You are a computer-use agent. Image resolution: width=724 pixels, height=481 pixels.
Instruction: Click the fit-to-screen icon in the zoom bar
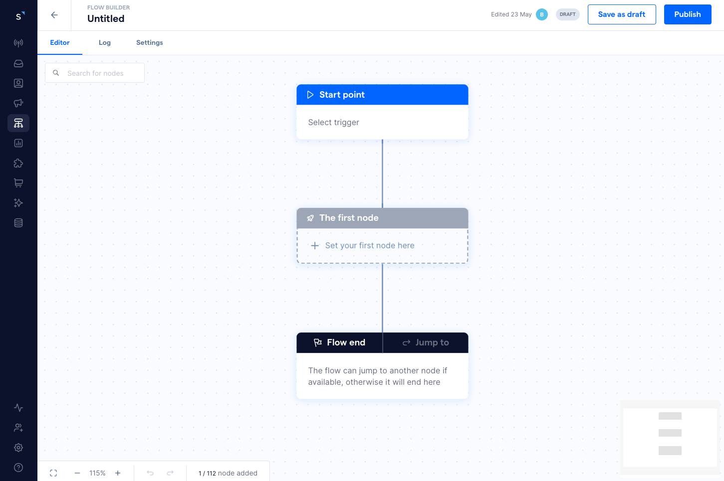pyautogui.click(x=53, y=473)
